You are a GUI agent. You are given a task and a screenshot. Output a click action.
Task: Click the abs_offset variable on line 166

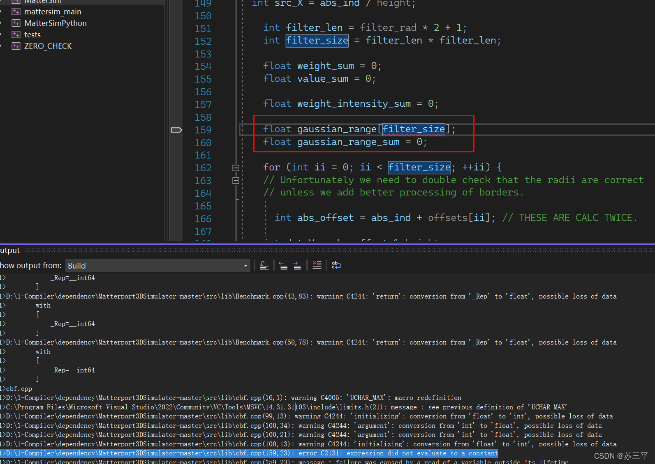pyautogui.click(x=325, y=218)
